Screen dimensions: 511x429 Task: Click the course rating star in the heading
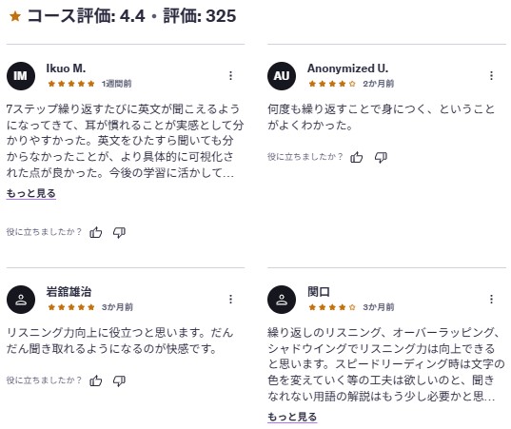click(x=15, y=16)
